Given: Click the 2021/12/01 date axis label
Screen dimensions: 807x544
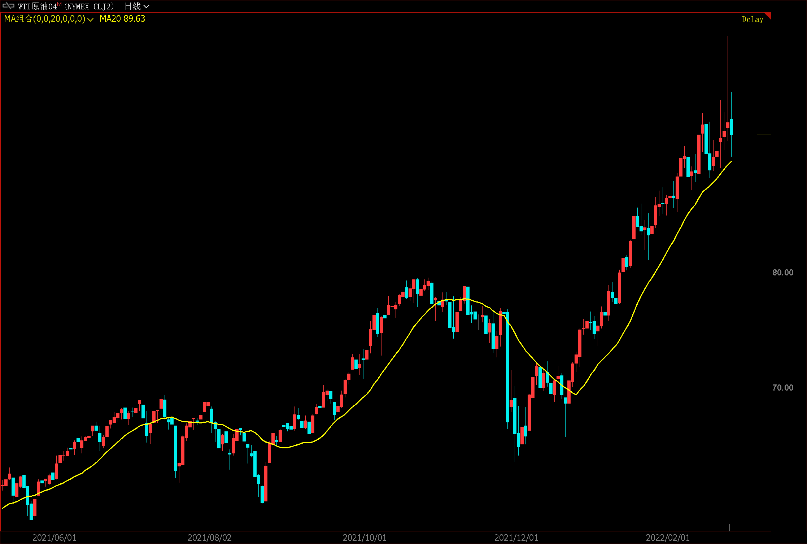Looking at the screenshot, I should 516,538.
